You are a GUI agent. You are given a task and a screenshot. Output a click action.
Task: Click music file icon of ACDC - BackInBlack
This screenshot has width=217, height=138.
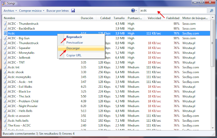pyautogui.click(x=5, y=29)
